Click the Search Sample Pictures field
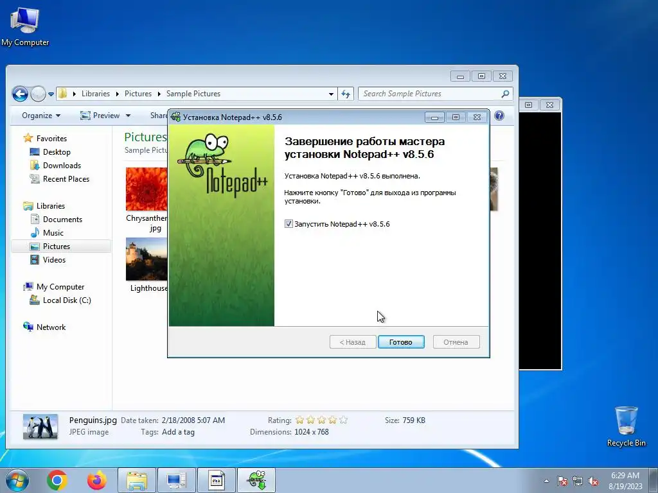658x493 pixels. click(x=435, y=94)
